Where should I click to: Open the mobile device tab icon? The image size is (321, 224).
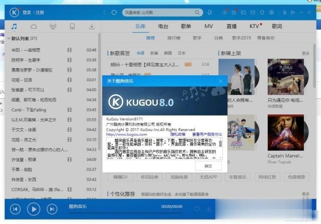(x=72, y=27)
